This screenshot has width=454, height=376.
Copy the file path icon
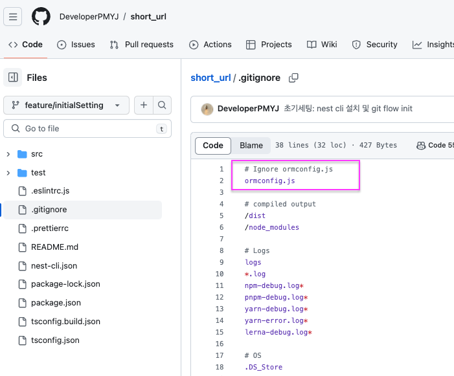click(293, 78)
